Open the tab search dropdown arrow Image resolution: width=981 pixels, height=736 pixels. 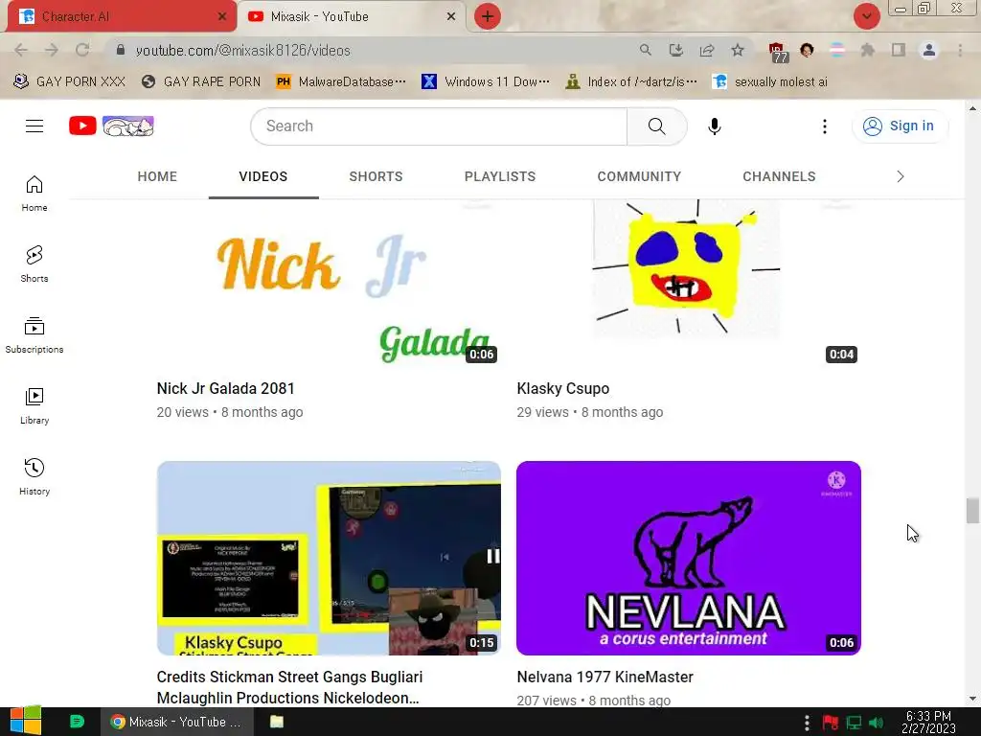click(x=866, y=16)
